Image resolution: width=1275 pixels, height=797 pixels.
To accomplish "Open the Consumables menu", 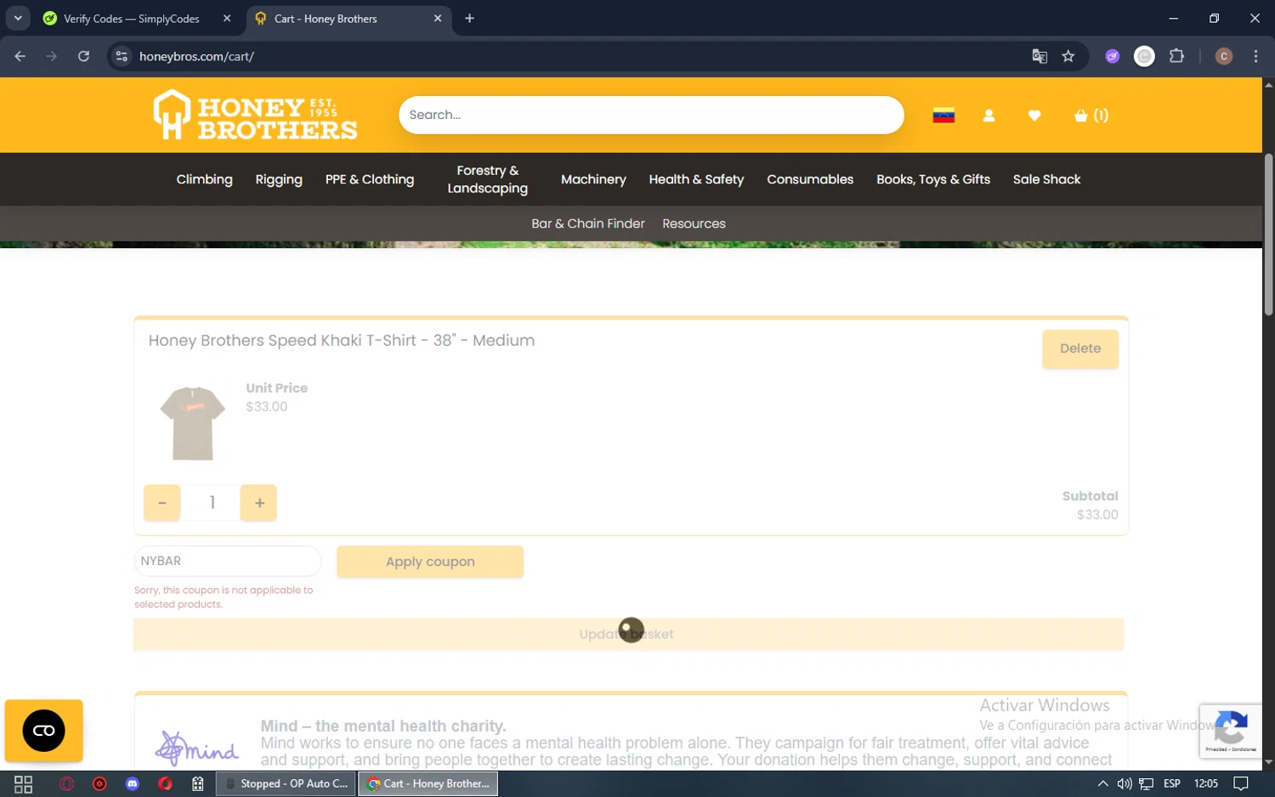I will (x=810, y=179).
